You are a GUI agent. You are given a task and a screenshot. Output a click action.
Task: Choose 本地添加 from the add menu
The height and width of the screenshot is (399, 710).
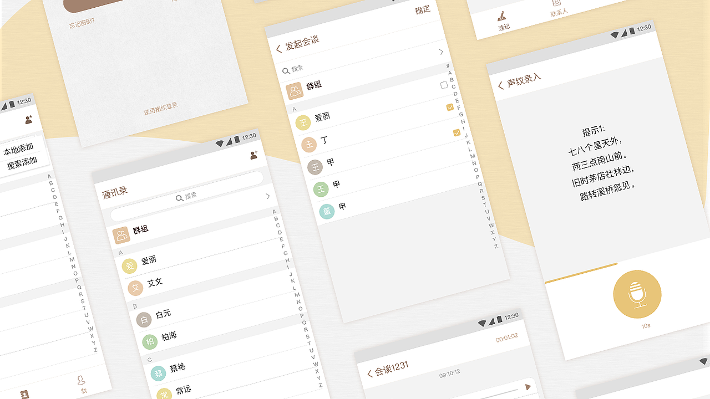[x=18, y=150]
